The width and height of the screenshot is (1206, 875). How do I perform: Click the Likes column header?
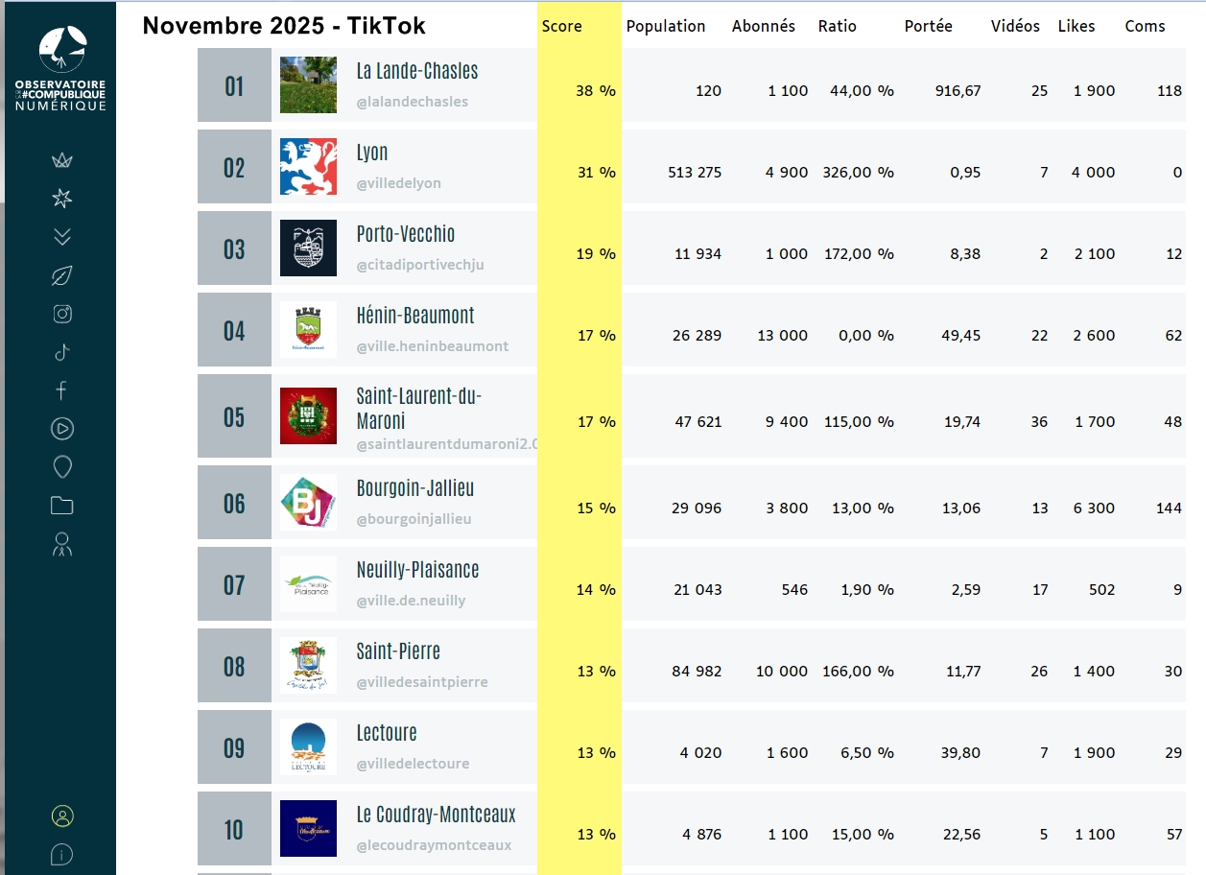coord(1076,27)
